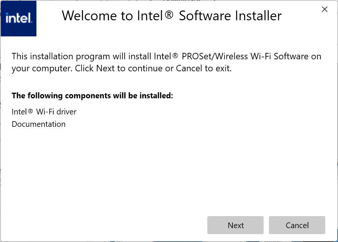Click the word 'Software' in the title heading
The image size is (338, 242).
[205, 16]
